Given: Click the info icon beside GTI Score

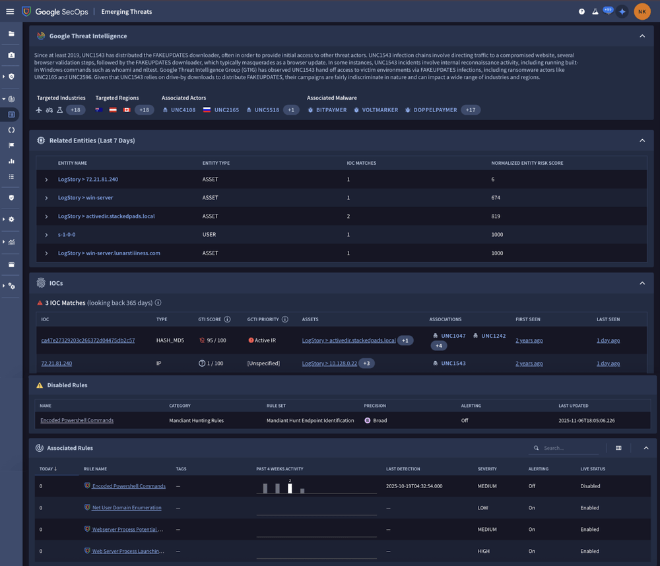Looking at the screenshot, I should point(227,319).
